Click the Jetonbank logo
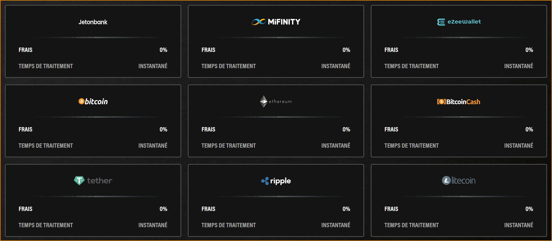Screen dimensions: 552x241 (x=93, y=22)
